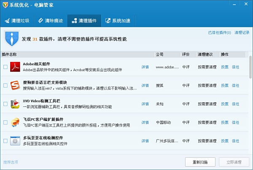The width and height of the screenshot is (253, 170).
Task: Click the 评价 column header
Action: pyautogui.click(x=188, y=54)
